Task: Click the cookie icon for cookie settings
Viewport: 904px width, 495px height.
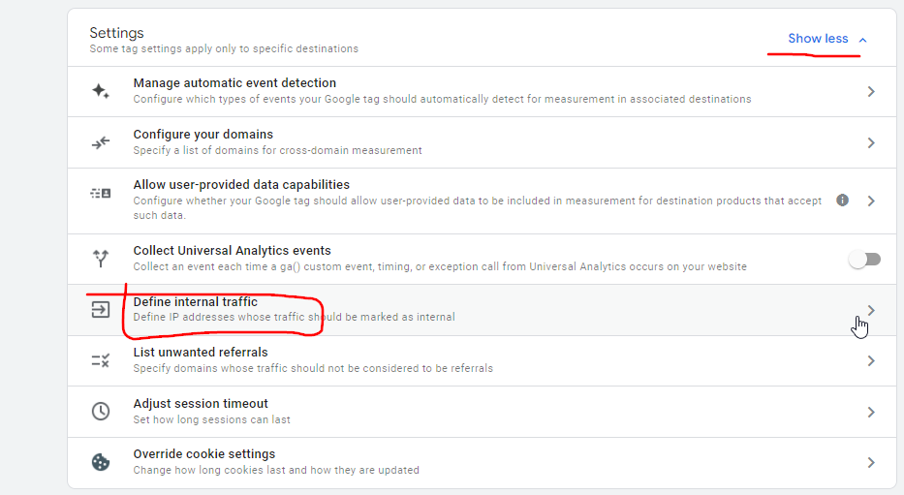Action: pos(101,462)
